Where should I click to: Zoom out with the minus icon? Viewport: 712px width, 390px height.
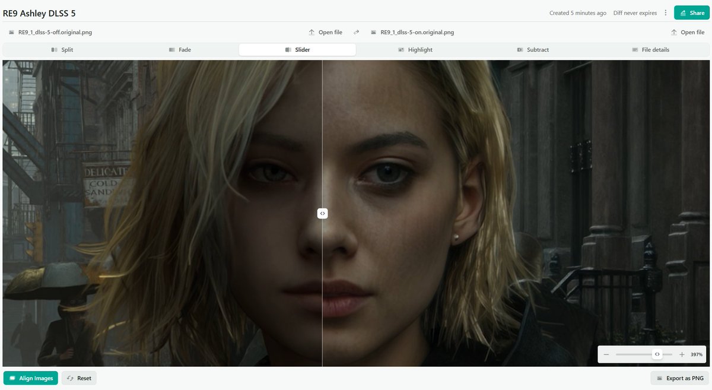pos(606,354)
